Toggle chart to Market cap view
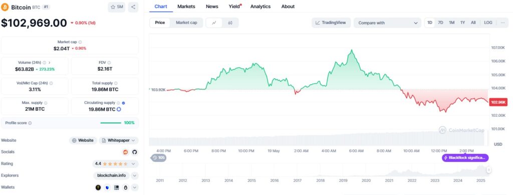The image size is (513, 195). click(186, 23)
